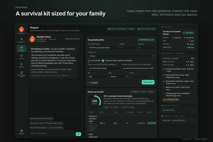The width and height of the screenshot is (213, 142).
Task: Focus the Household name input field
Action: [103, 48]
